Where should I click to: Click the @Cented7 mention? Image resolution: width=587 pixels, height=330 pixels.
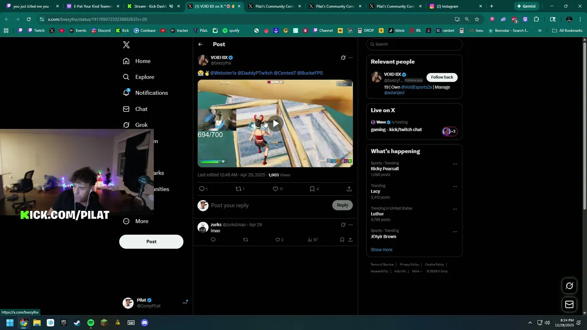(x=285, y=73)
